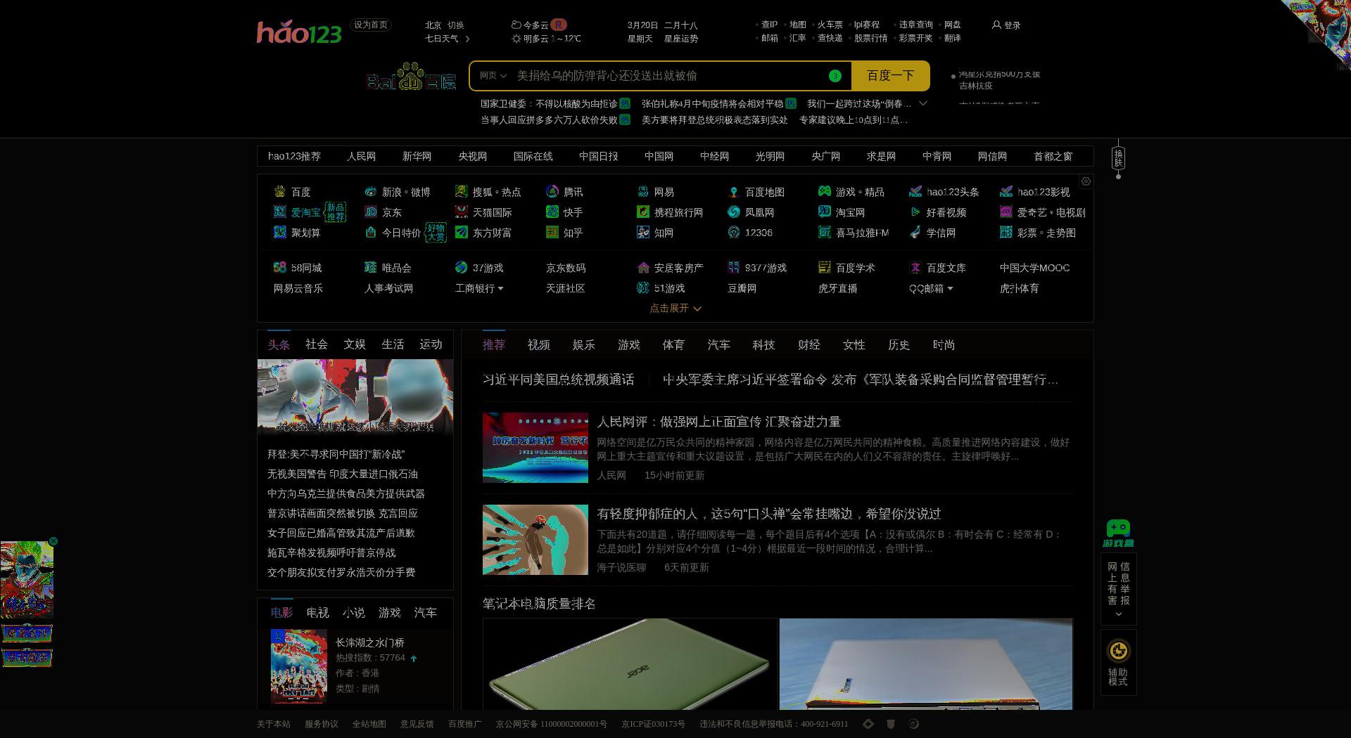
Task: Click the site settings gear icon
Action: [x=1086, y=181]
